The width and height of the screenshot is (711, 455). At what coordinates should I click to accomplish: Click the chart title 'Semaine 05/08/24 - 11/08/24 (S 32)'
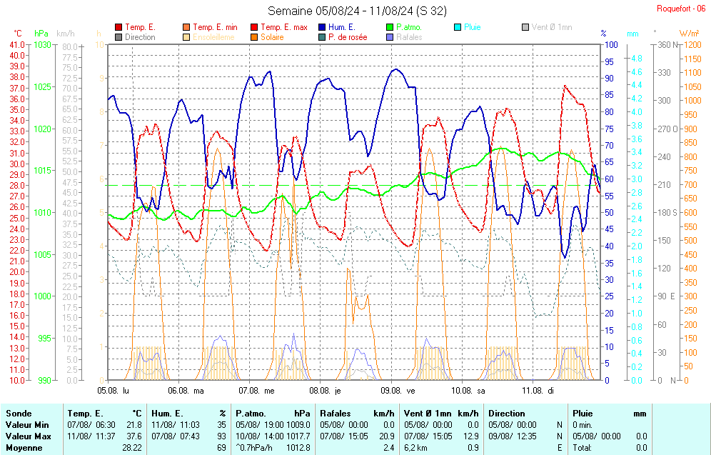click(358, 11)
